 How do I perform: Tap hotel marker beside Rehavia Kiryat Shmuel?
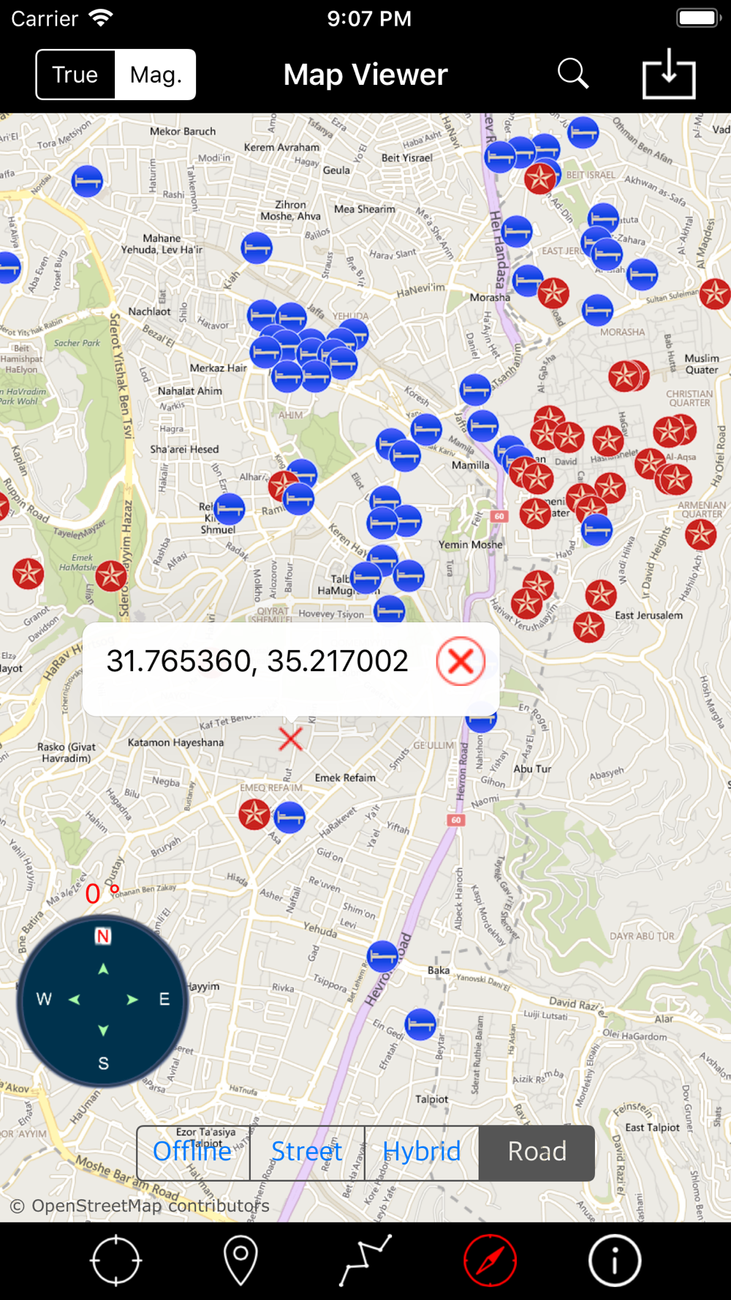[x=229, y=509]
